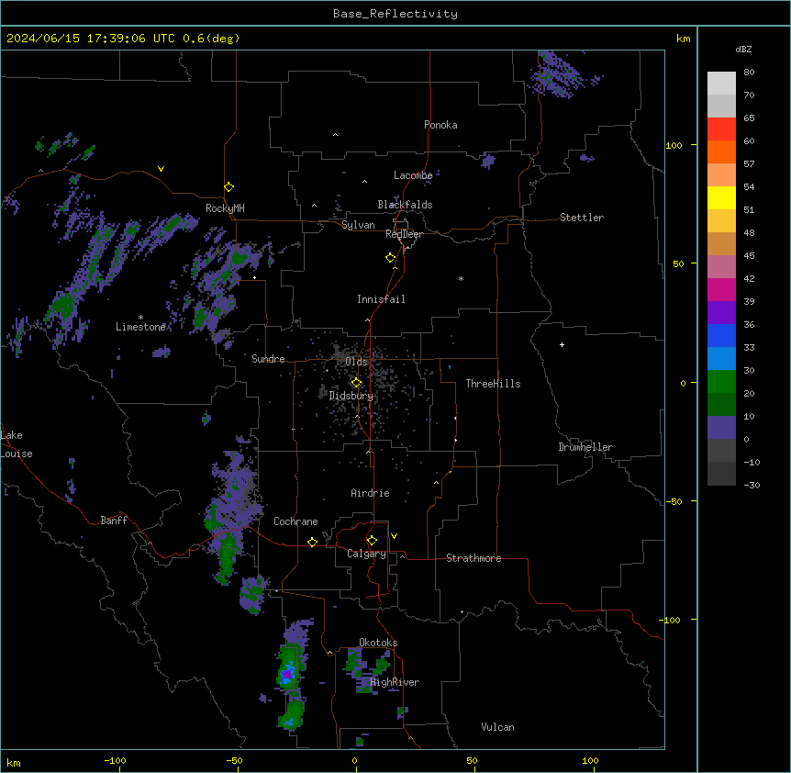Click the Sylvan label
The image size is (791, 773).
(358, 225)
